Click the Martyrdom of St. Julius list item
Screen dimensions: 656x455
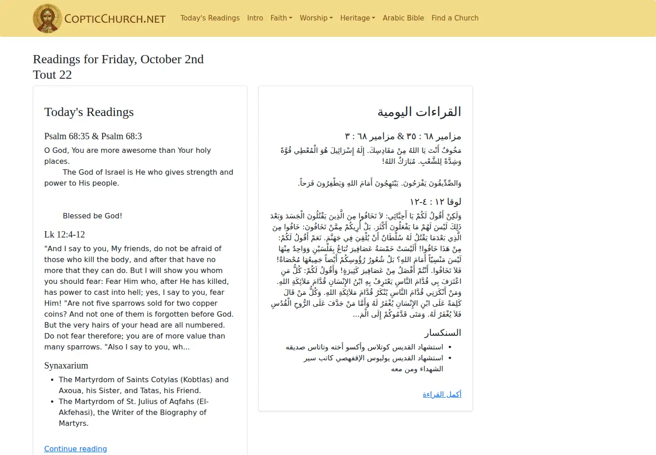(x=133, y=412)
